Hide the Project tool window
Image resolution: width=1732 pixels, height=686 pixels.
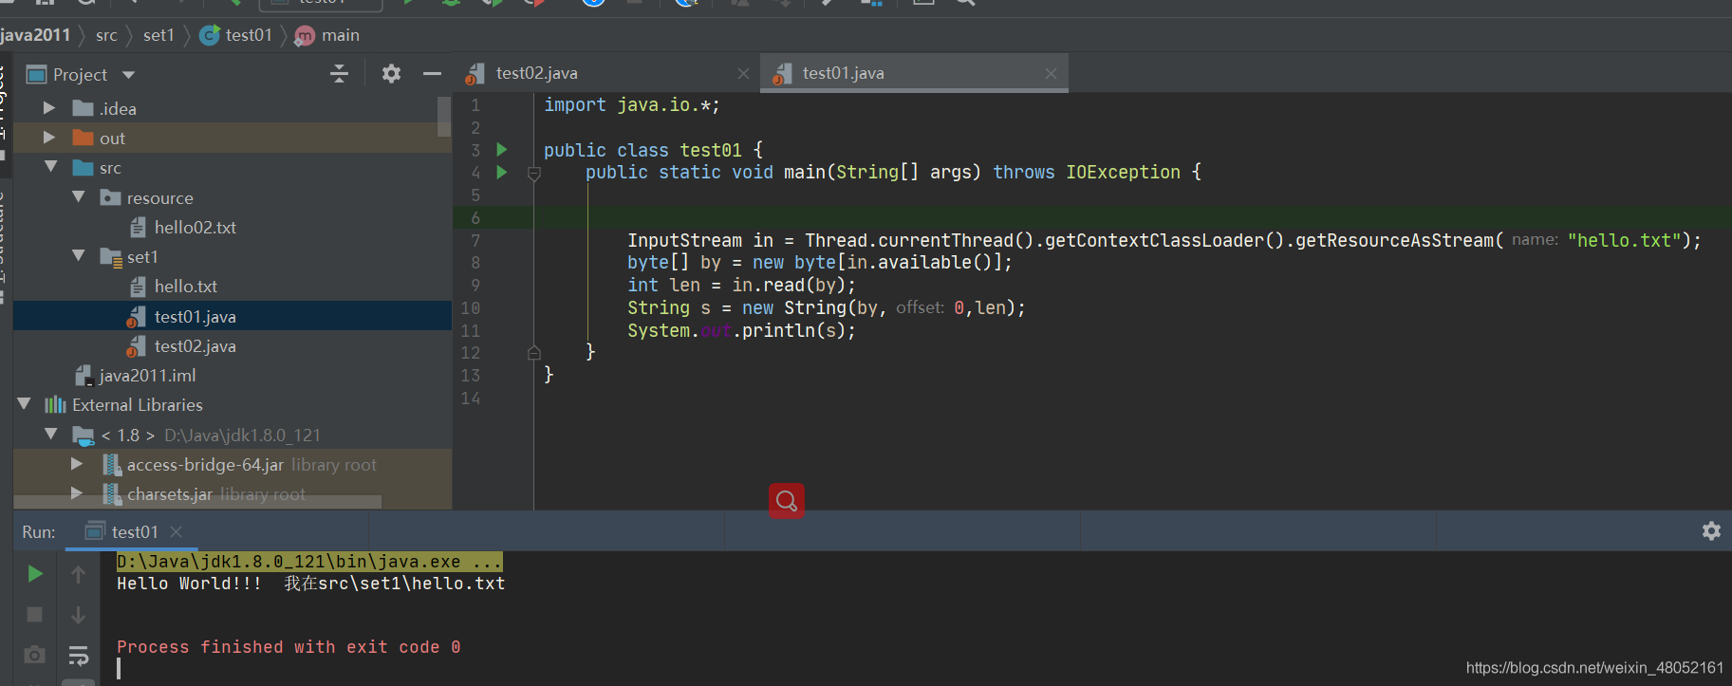click(432, 74)
